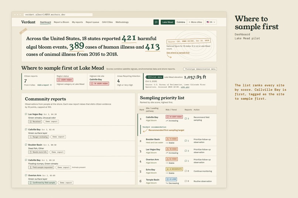The image size is (298, 198).
Task: Click the Continue monitoring action text
Action: [x=203, y=171]
